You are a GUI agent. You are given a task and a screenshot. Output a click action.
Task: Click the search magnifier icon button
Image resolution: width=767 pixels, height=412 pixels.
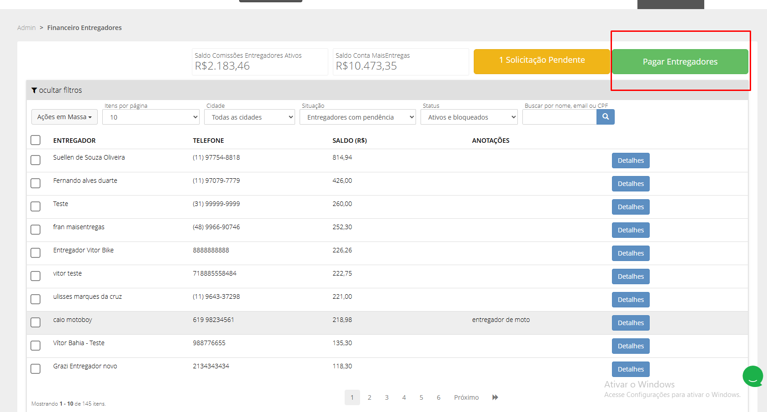click(605, 117)
